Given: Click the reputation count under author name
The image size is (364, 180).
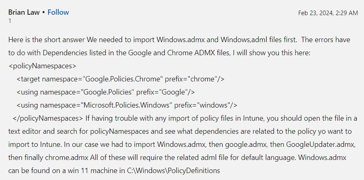Looking at the screenshot, I should (10, 21).
